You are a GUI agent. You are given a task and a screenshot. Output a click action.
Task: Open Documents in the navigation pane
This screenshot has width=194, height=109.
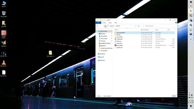pos(104,38)
